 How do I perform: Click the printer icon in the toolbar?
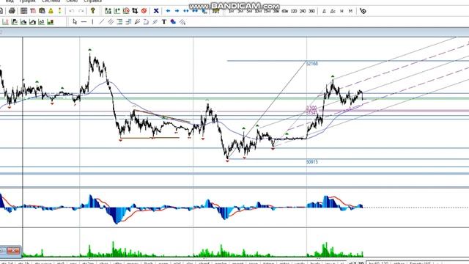pos(12,11)
